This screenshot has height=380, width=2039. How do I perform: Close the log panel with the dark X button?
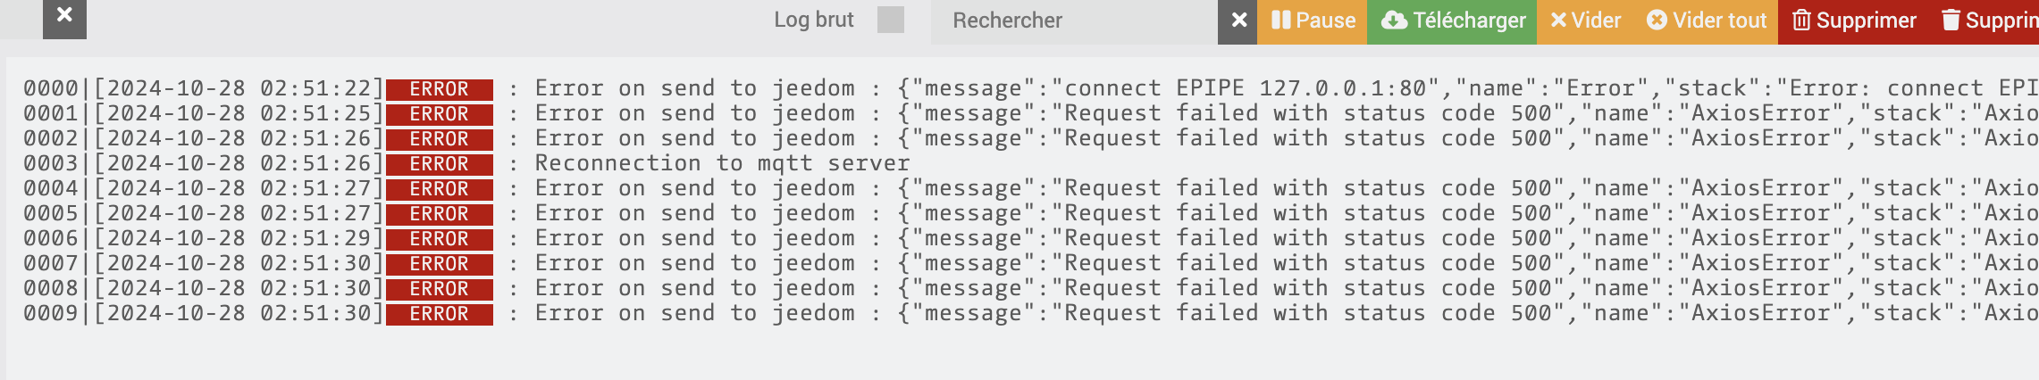(x=64, y=18)
